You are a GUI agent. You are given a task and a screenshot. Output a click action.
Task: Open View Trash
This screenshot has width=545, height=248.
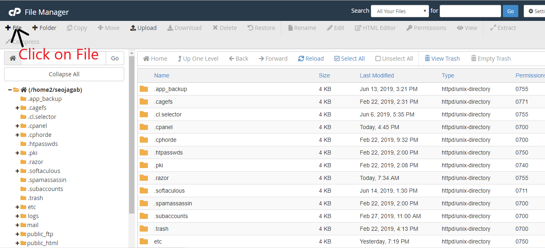click(x=442, y=59)
